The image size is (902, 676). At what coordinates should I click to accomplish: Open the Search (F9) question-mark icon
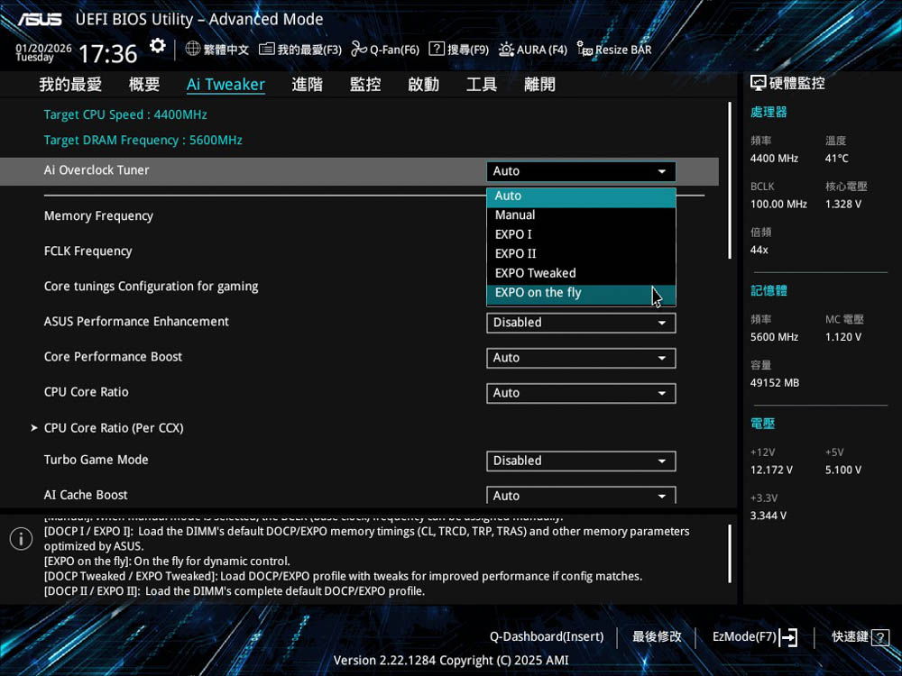point(437,50)
